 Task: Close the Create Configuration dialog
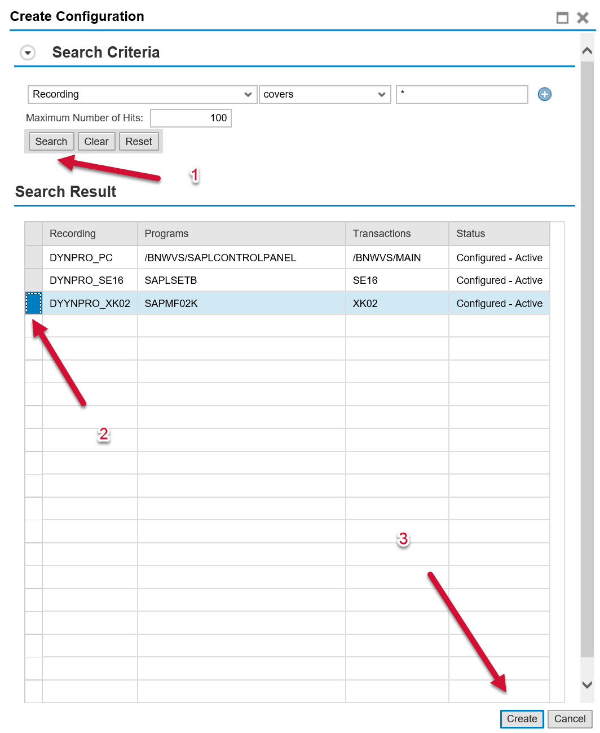coord(583,18)
